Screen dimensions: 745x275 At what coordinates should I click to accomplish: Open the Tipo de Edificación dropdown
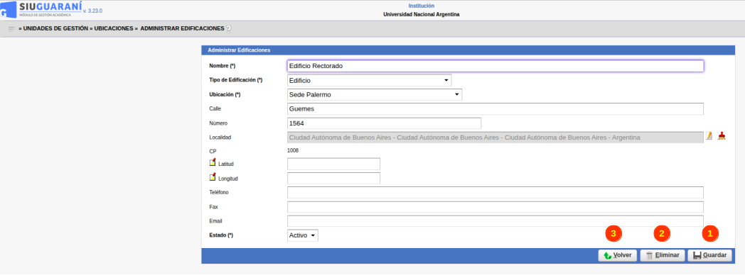pos(369,81)
